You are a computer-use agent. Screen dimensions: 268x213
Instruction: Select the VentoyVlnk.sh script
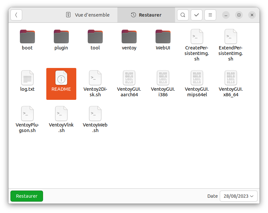pos(61,119)
